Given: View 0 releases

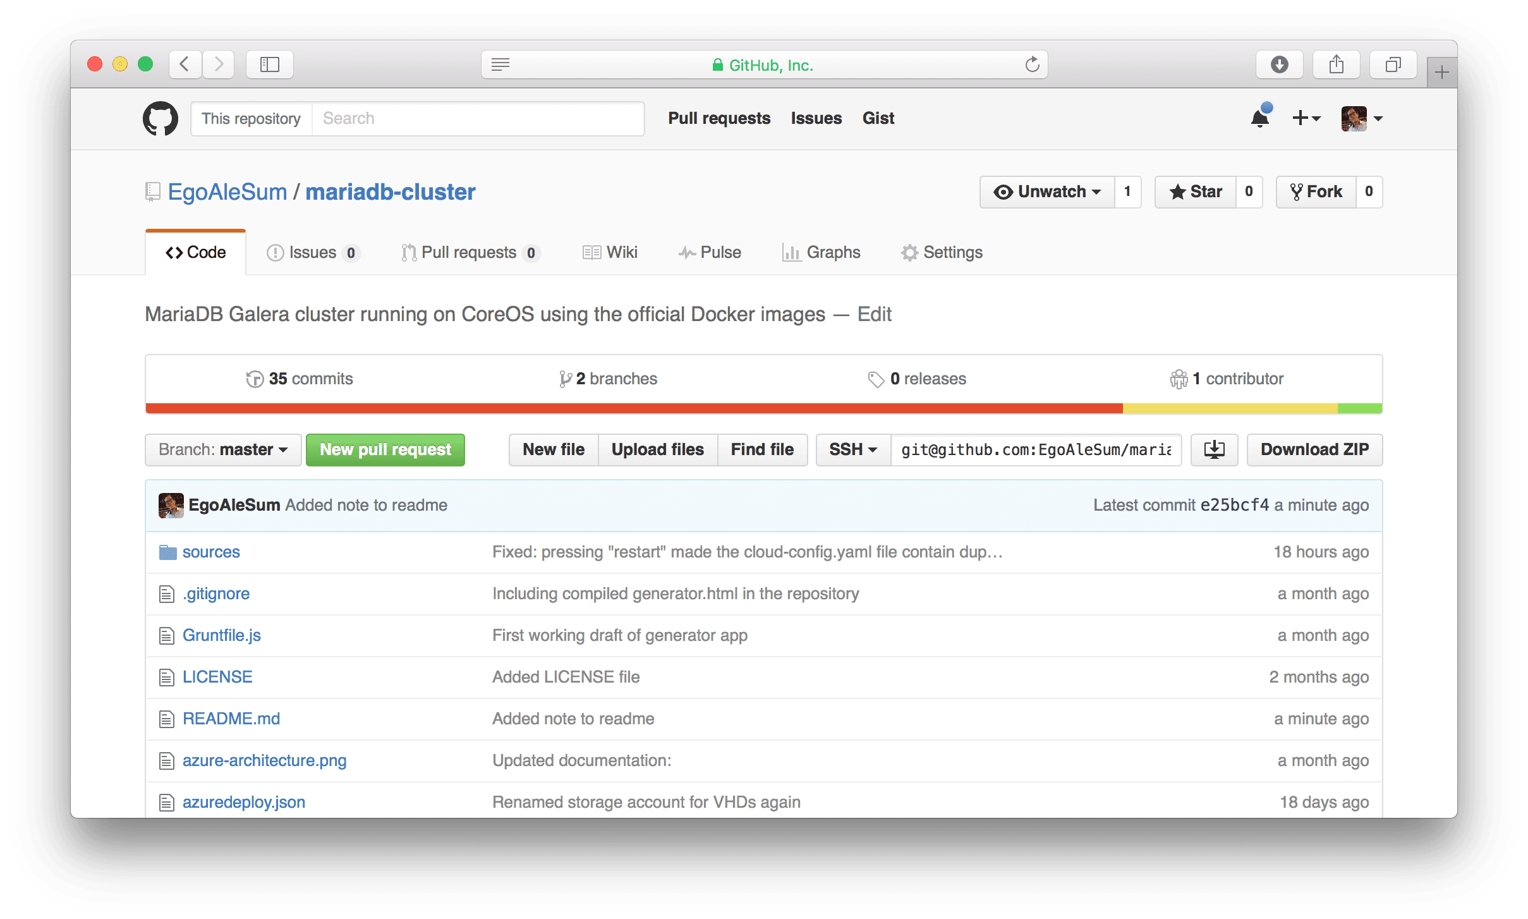Looking at the screenshot, I should click(x=917, y=379).
